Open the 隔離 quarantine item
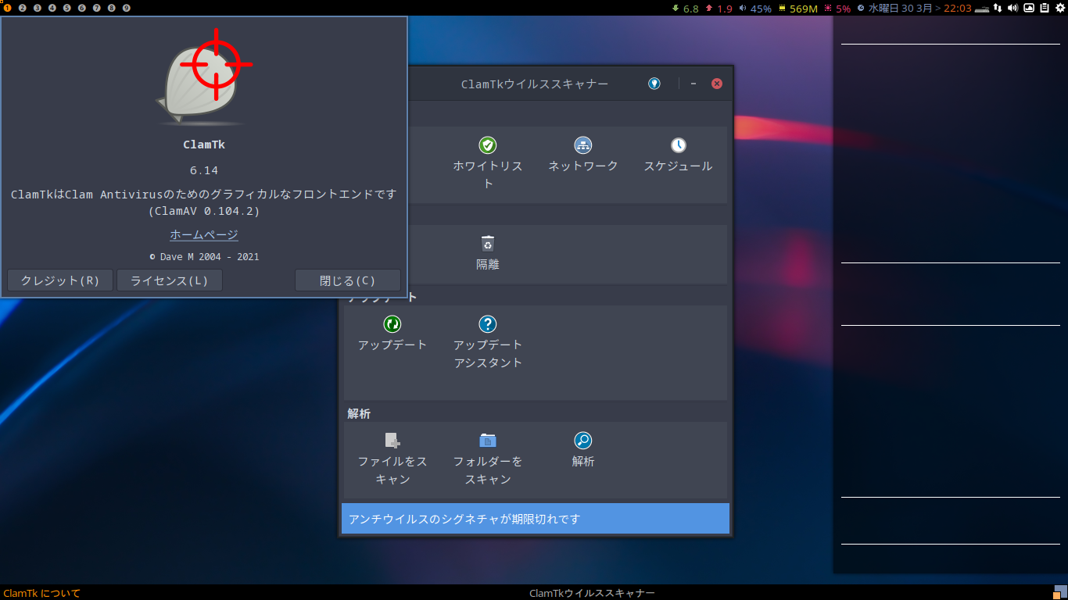 [x=488, y=253]
